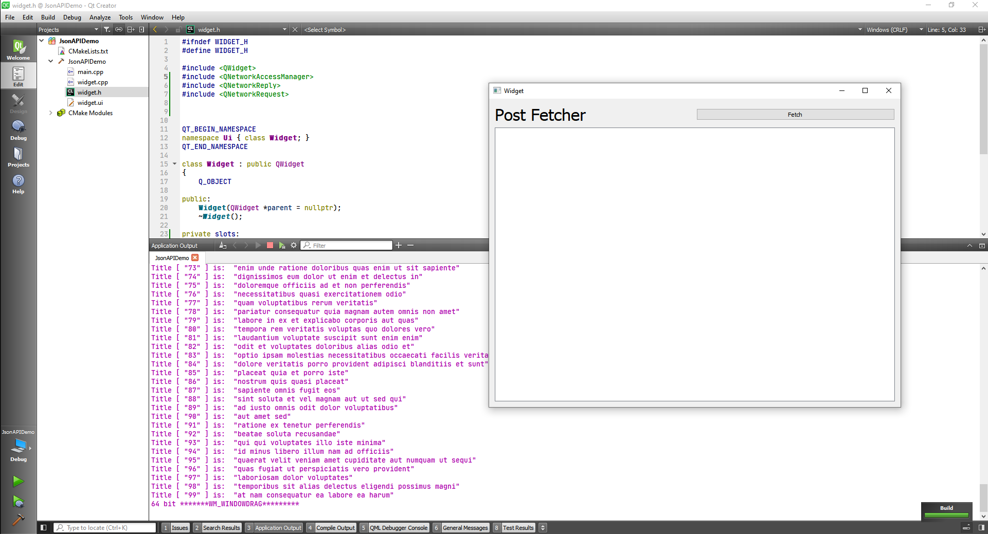The height and width of the screenshot is (534, 988).
Task: Switch to Edit mode
Action: point(18,76)
